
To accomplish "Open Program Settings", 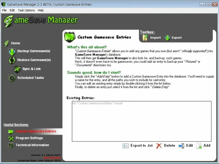I will click(x=29, y=138).
